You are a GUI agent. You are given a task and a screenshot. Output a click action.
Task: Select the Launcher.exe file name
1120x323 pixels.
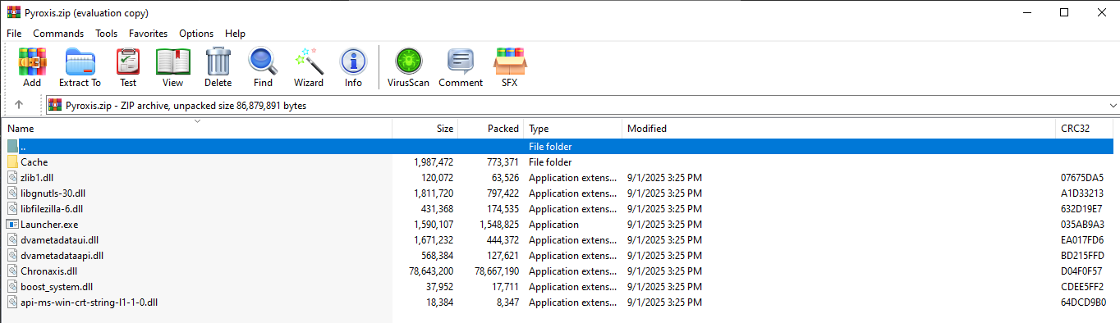click(x=49, y=225)
